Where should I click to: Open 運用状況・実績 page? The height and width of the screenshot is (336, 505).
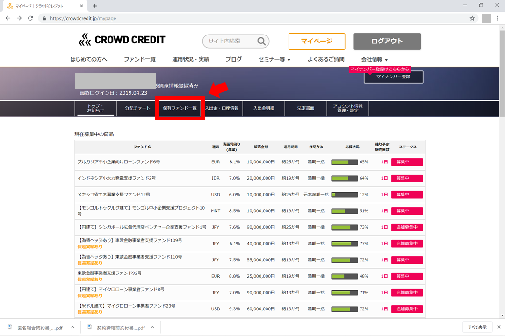click(x=191, y=59)
